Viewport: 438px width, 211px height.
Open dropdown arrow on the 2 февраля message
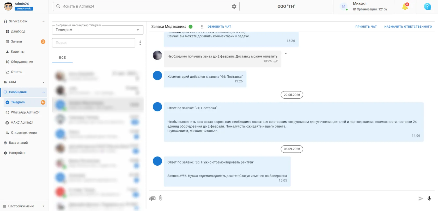(286, 53)
